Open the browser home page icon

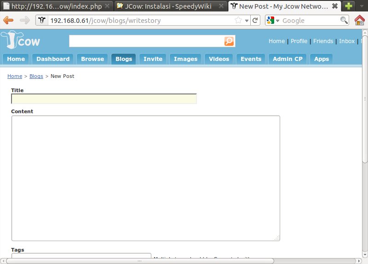point(360,20)
